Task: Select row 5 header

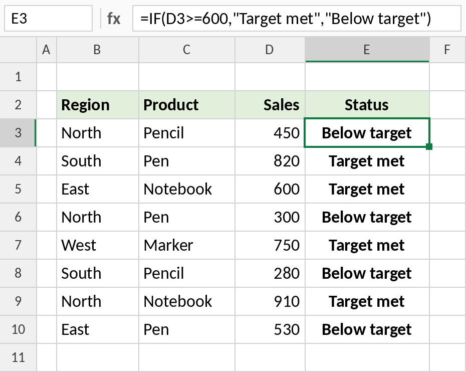Action: [18, 189]
